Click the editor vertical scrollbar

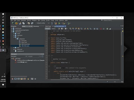coord(121,39)
